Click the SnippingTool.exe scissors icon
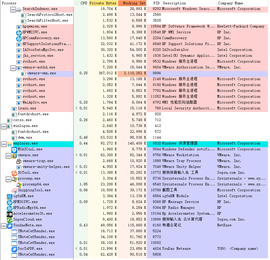 coord(14,191)
